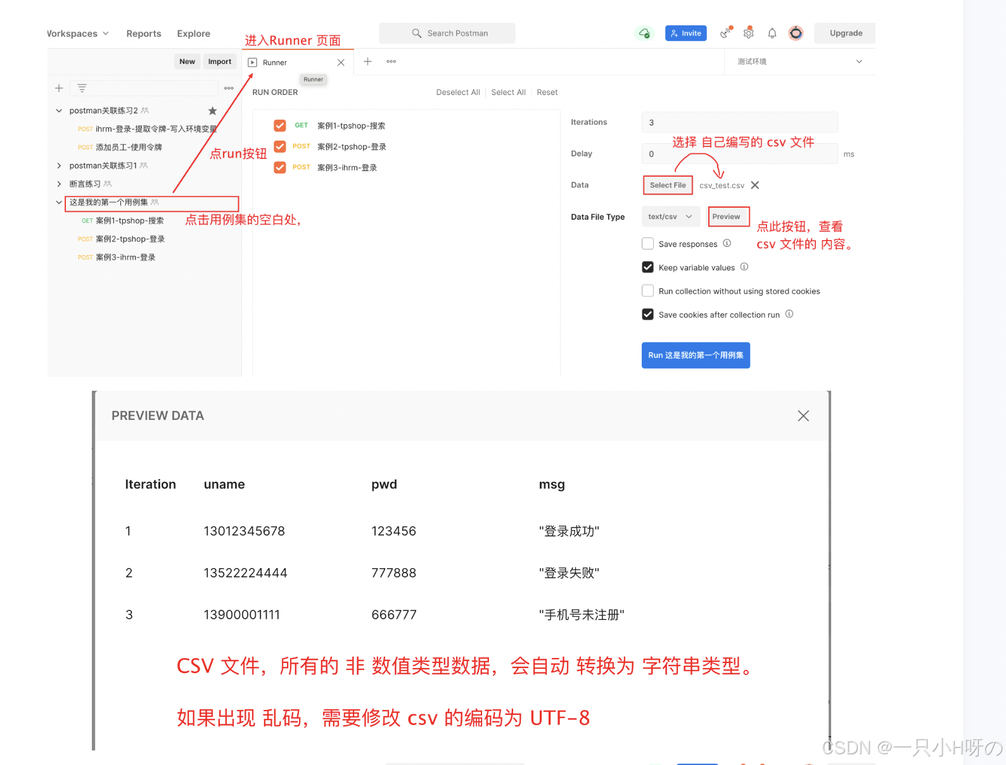Enable the Save responses checkbox
This screenshot has width=1006, height=765.
tap(647, 244)
